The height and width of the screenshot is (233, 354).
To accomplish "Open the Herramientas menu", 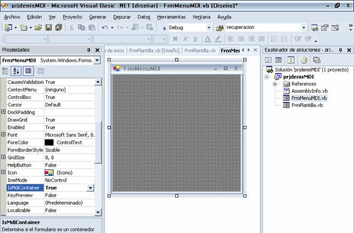I will pyautogui.click(x=171, y=17).
